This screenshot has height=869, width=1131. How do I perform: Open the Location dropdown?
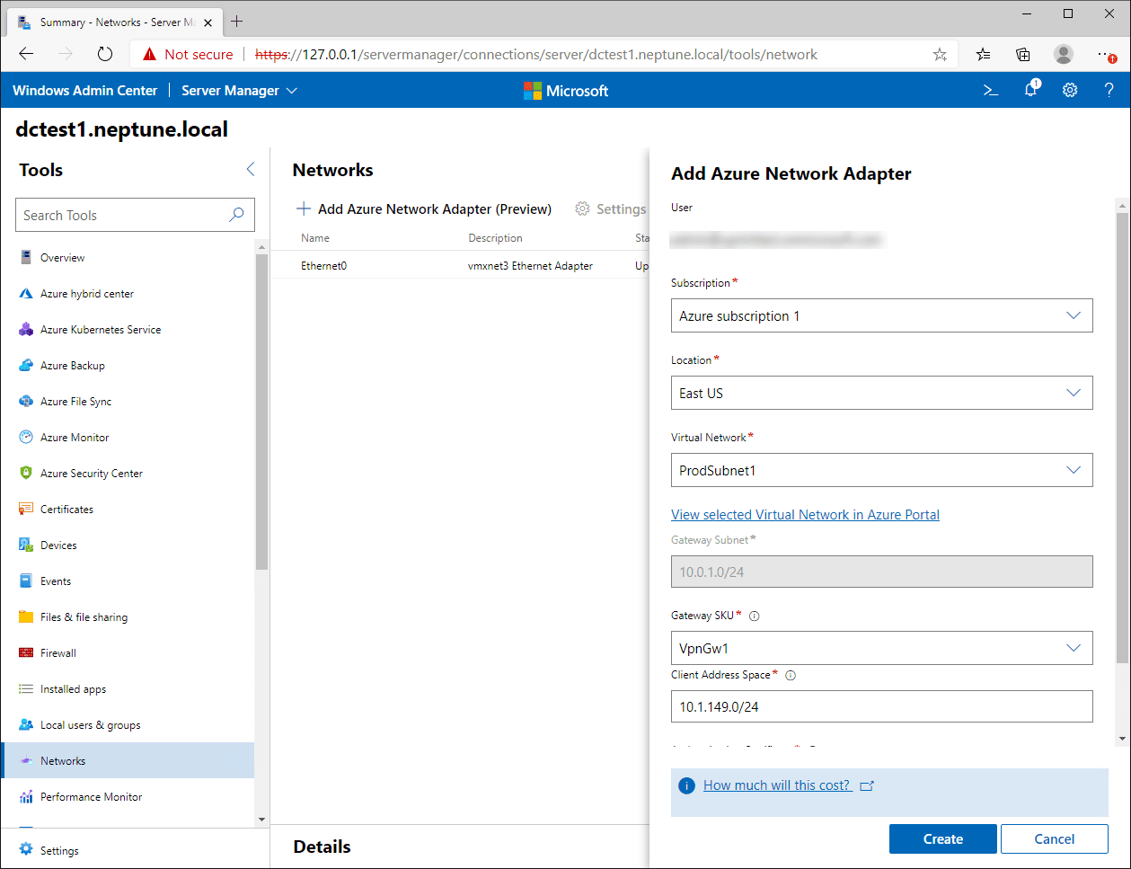[x=1074, y=393]
